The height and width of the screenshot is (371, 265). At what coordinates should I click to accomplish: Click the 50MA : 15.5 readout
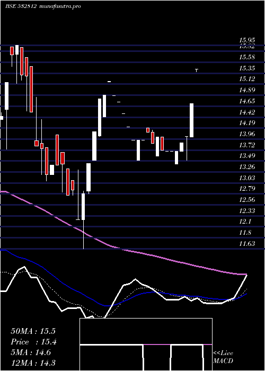[x=33, y=331]
